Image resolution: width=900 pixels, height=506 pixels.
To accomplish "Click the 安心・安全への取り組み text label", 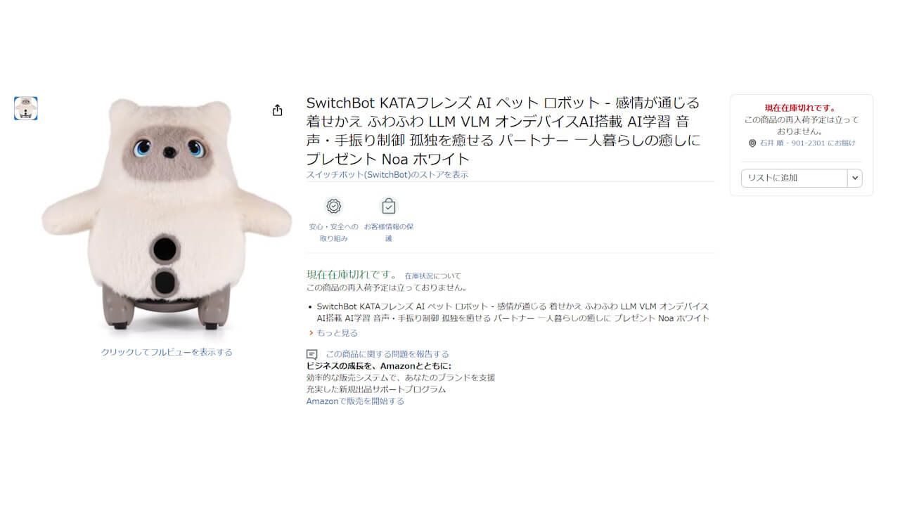I will point(333,233).
